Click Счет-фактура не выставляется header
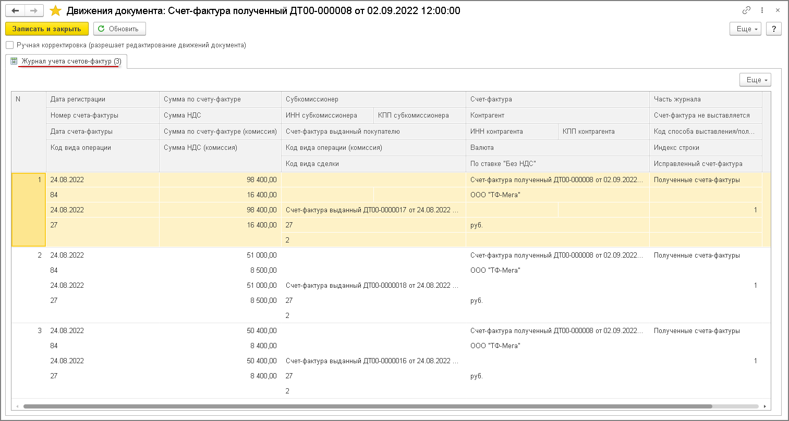Viewport: 789px width, 421px height. click(x=706, y=116)
